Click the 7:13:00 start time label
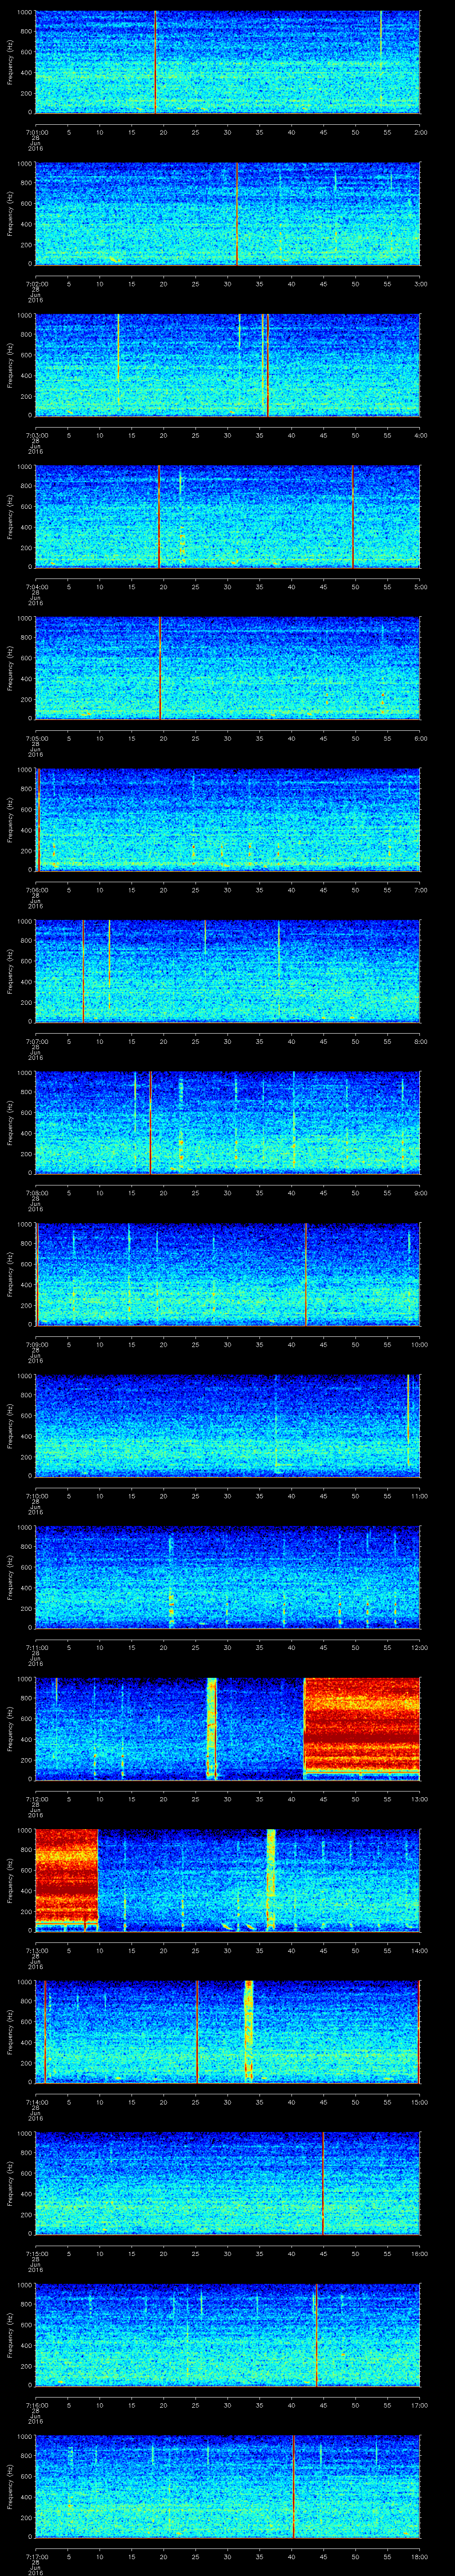The width and height of the screenshot is (455, 2576). click(x=36, y=1950)
